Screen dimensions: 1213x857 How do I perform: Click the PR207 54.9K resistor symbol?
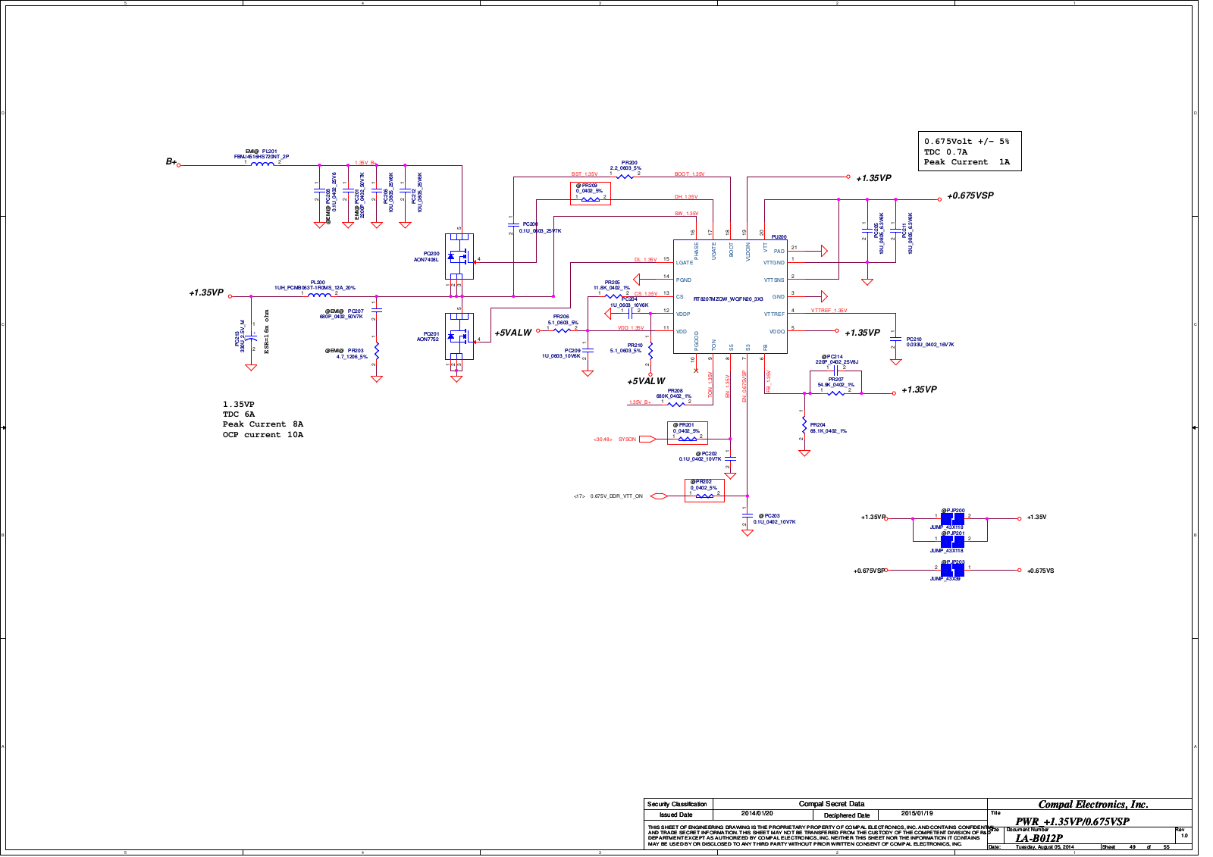835,393
